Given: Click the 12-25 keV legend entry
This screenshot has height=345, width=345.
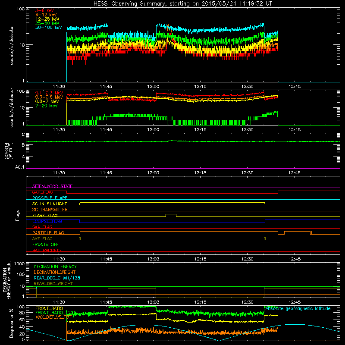Looking at the screenshot, I should point(47,19).
